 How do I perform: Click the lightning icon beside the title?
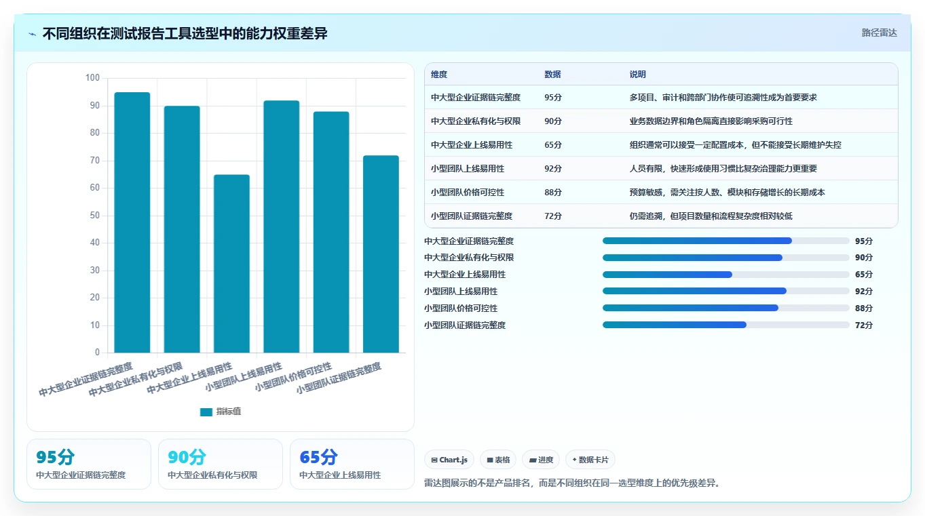33,34
